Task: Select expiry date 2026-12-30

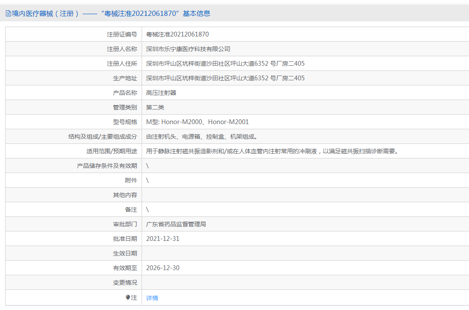Action: click(163, 268)
